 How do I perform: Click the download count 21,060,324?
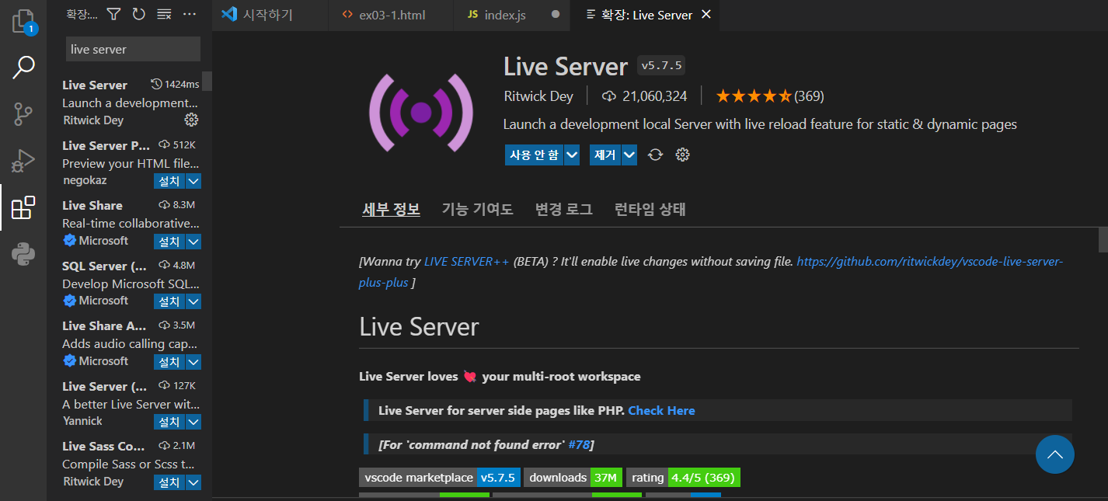pos(645,96)
